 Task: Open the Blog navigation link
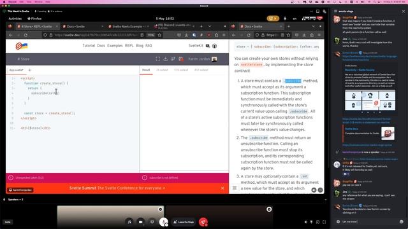click(x=140, y=46)
